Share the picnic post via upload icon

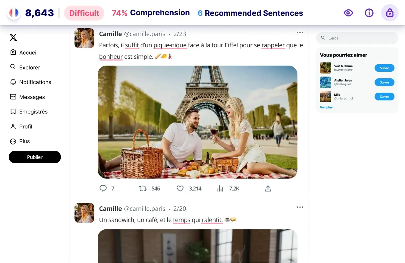268,188
